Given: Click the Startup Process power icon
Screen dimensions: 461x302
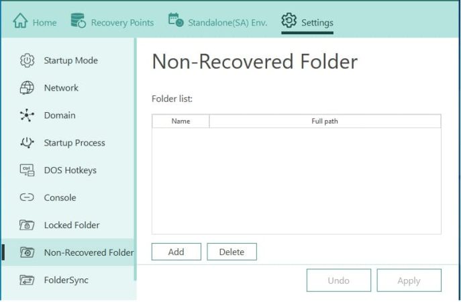Looking at the screenshot, I should tap(27, 143).
